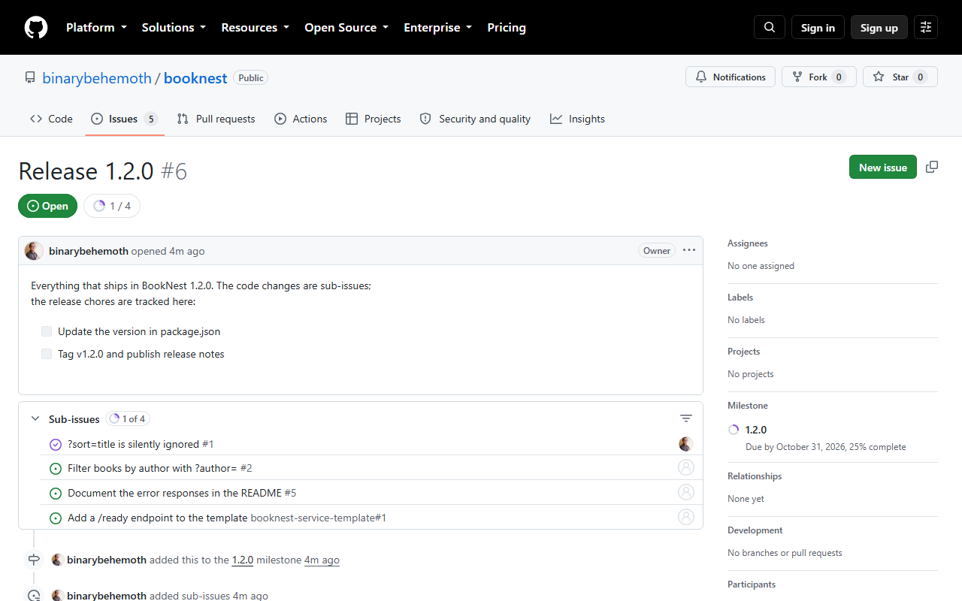Click the open-status icon of the ?author= sub-issue
Viewport: 962px width, 601px height.
click(x=55, y=468)
